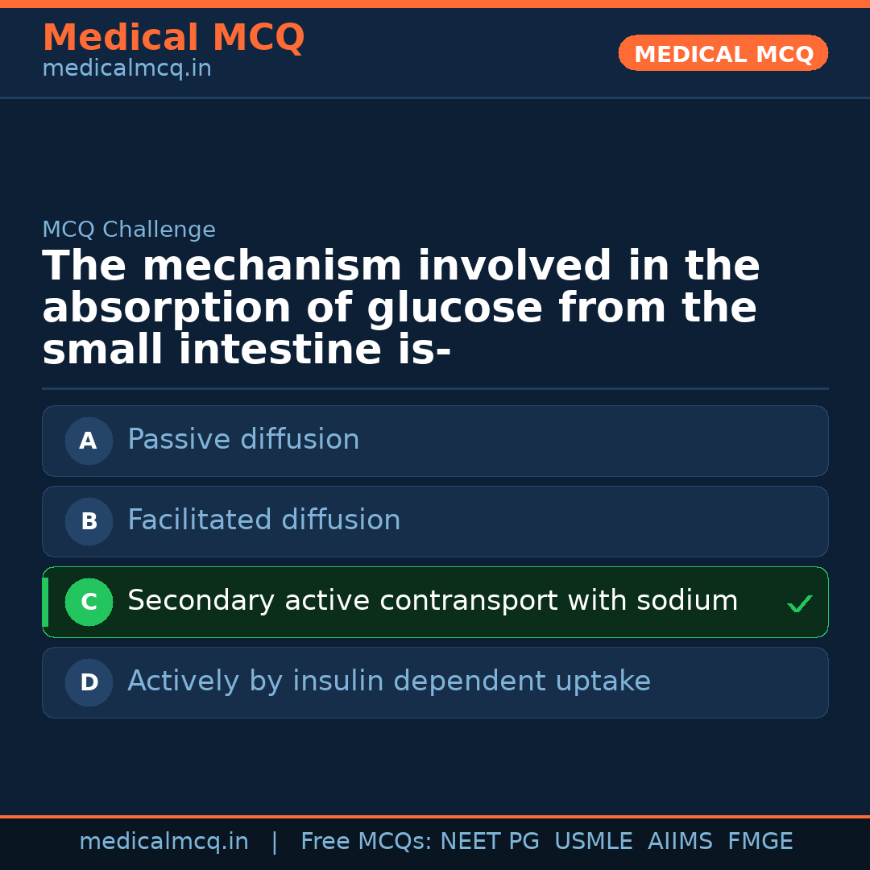Select Secondary active contransport with sodium
870x870 pixels.
click(433, 601)
